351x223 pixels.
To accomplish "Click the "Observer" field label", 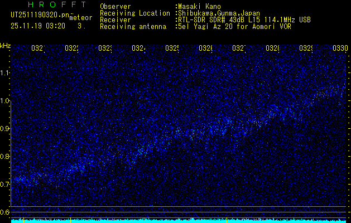I will pyautogui.click(x=116, y=7).
